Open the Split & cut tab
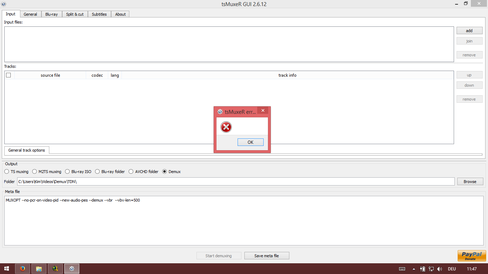The height and width of the screenshot is (274, 488). coord(75,14)
